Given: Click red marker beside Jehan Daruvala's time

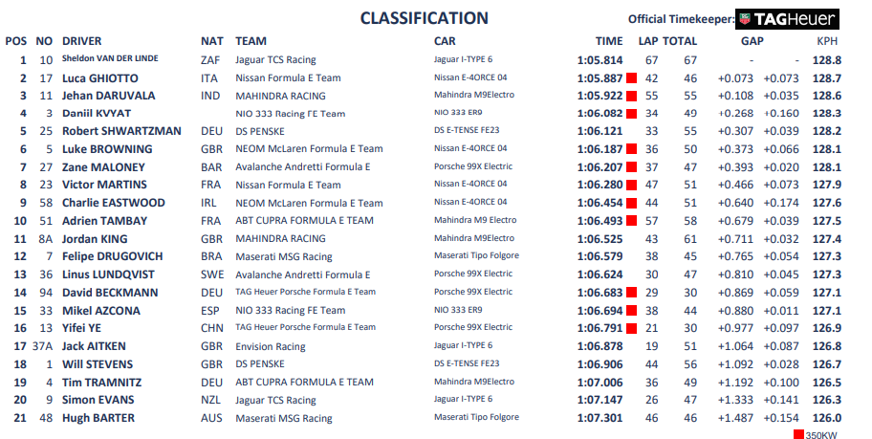Looking at the screenshot, I should 631,96.
